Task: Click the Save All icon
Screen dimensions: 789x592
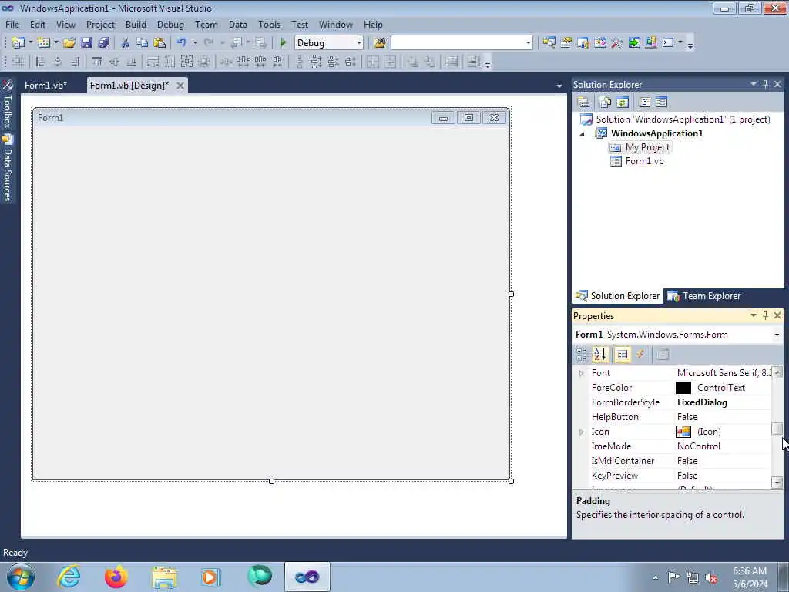Action: coord(104,43)
